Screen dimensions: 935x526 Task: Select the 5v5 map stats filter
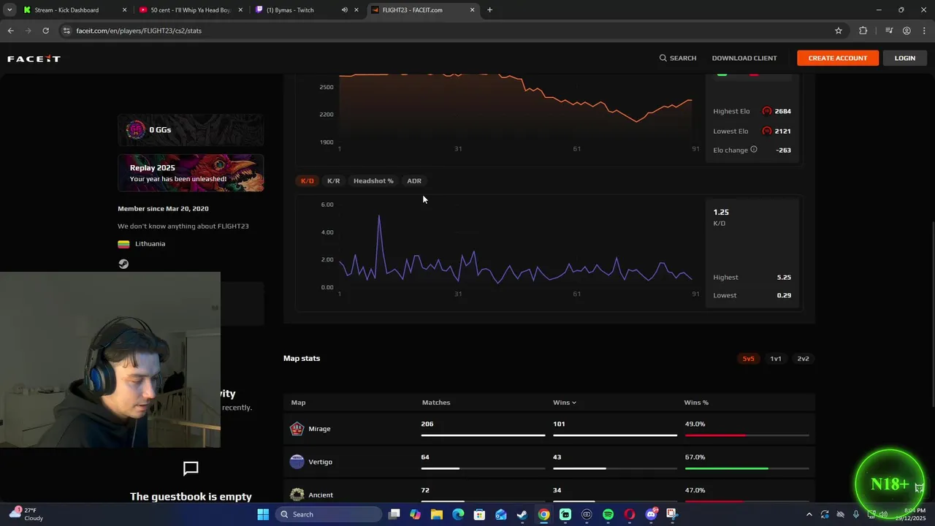point(748,359)
